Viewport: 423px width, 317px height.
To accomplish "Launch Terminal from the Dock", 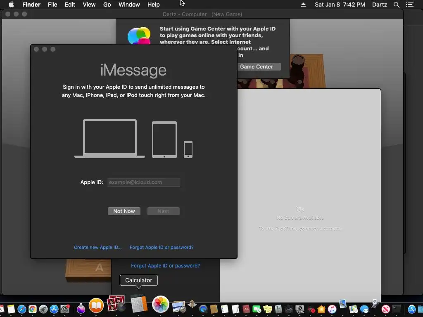I will (397, 309).
